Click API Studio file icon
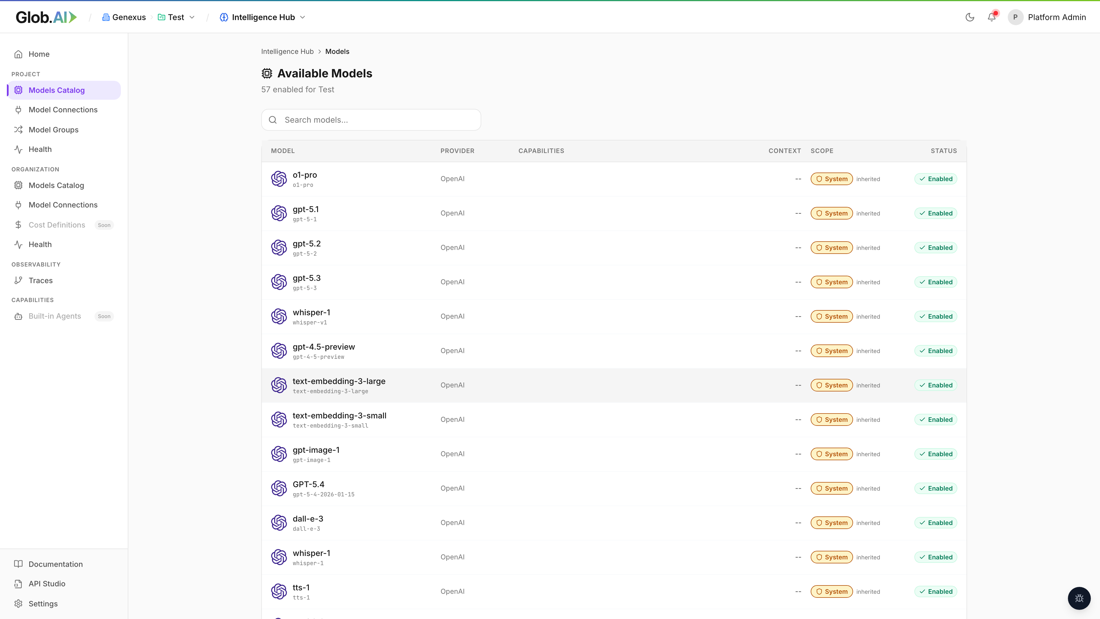This screenshot has width=1100, height=619. pos(18,583)
